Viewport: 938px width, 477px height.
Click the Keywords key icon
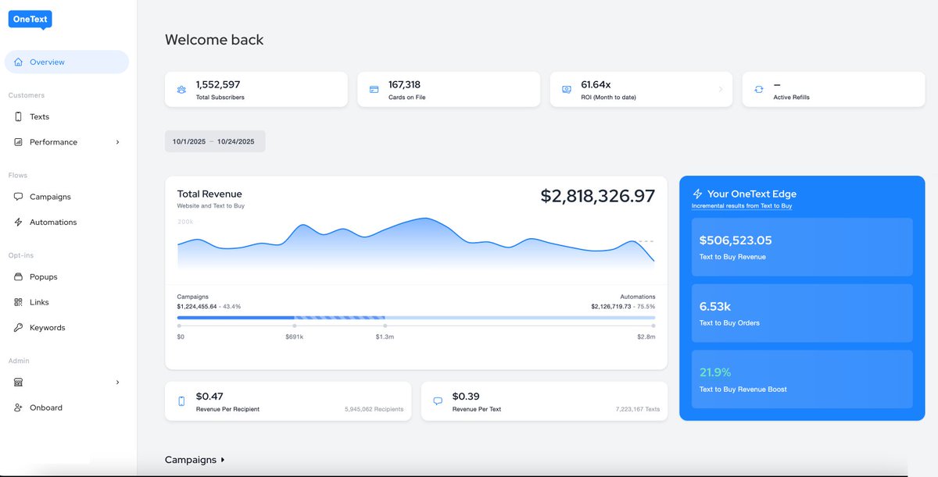17,327
